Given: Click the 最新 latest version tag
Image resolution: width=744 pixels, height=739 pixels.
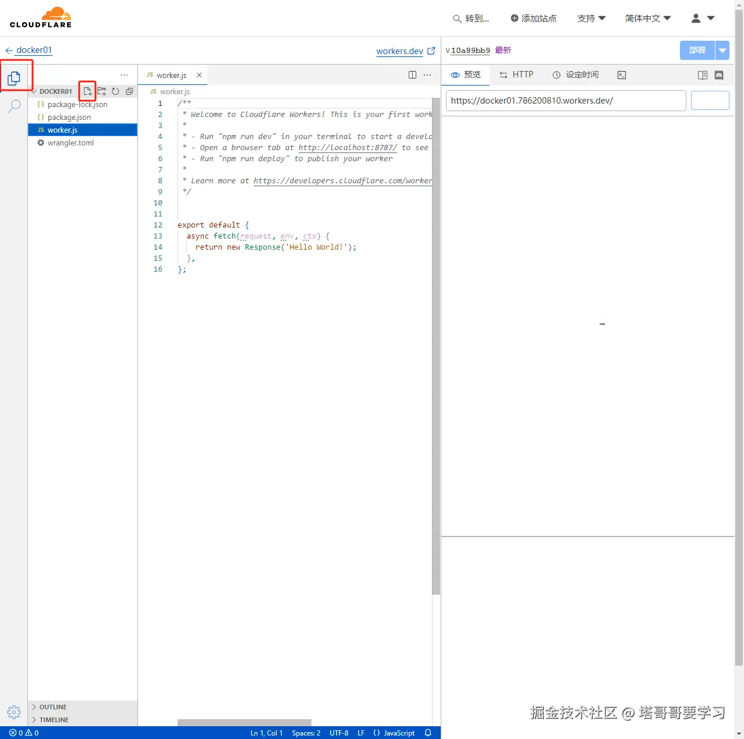Looking at the screenshot, I should pos(503,51).
